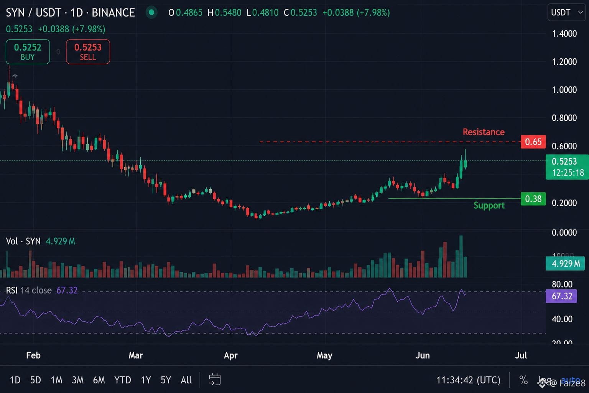Click the Resistance text annotation
This screenshot has width=589, height=393.
484,132
